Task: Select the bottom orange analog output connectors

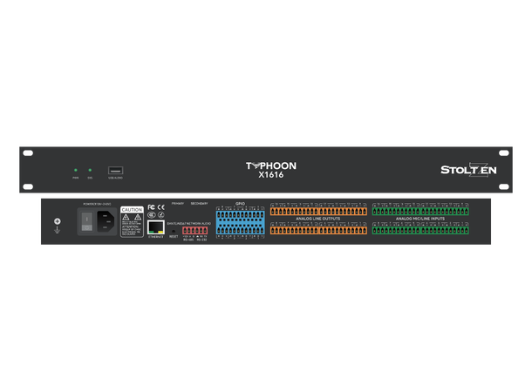Action: click(x=317, y=230)
